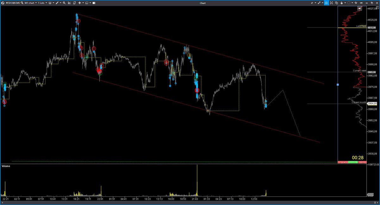The height and width of the screenshot is (205, 380).
Task: Expand the circle group dropdown arrow
Action: [x=352, y=3]
